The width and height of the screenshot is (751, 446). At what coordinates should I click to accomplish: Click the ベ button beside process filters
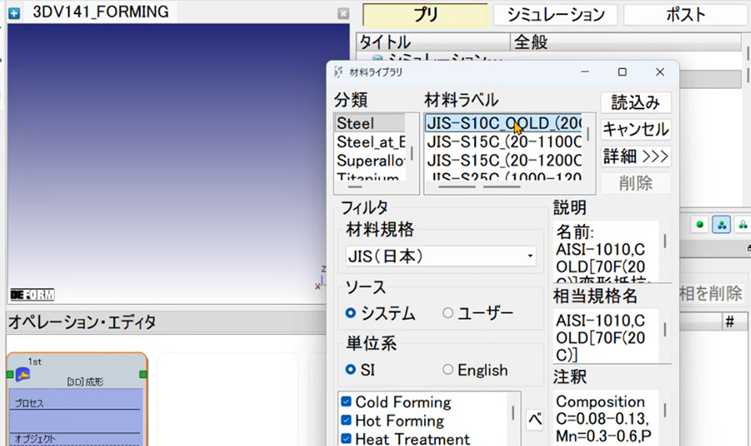tap(534, 420)
